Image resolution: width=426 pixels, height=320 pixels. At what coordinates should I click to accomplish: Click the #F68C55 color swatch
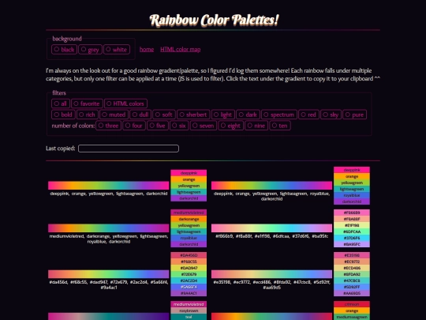coord(189,262)
